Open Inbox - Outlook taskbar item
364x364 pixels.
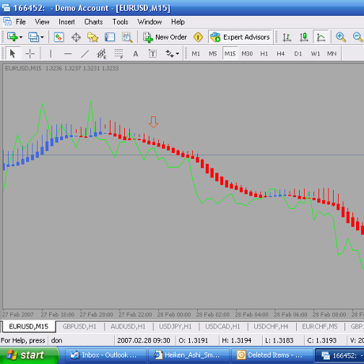(x=105, y=355)
